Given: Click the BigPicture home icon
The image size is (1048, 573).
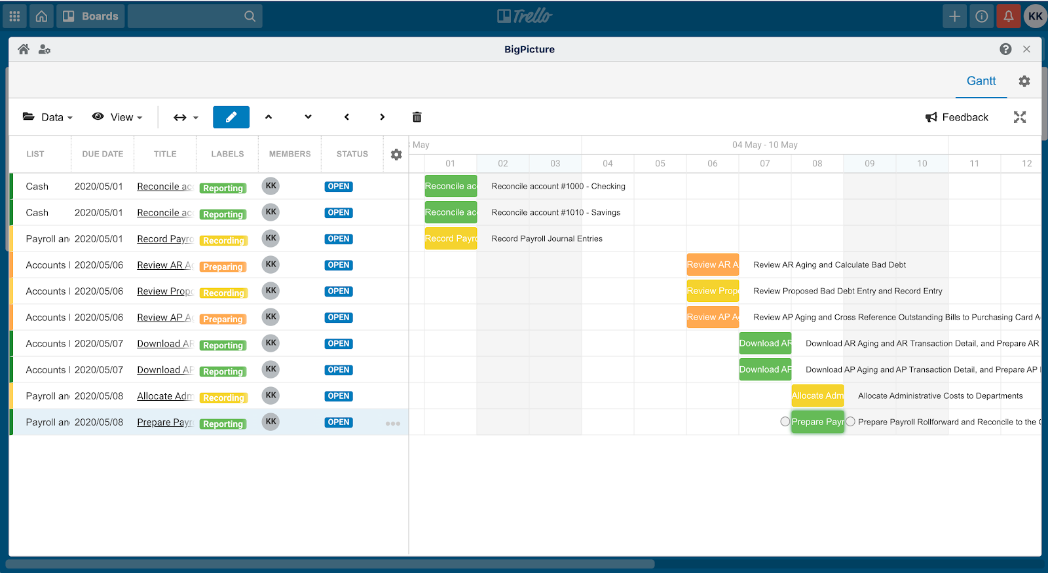Looking at the screenshot, I should click(x=24, y=49).
